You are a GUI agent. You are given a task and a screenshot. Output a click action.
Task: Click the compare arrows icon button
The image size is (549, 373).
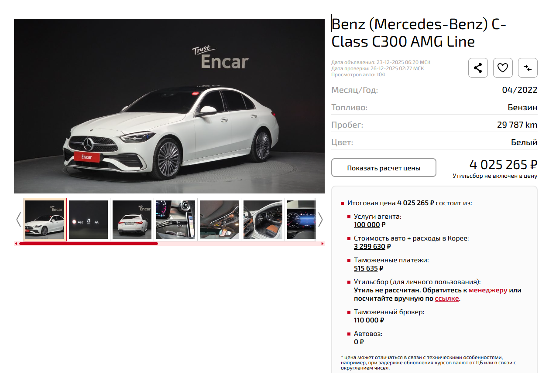pyautogui.click(x=528, y=68)
